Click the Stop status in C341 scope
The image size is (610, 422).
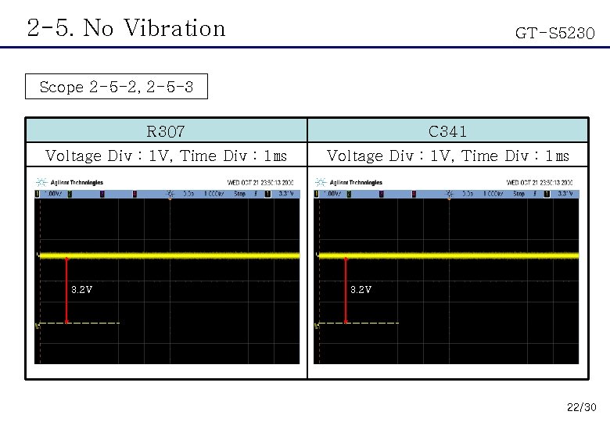pos(518,194)
